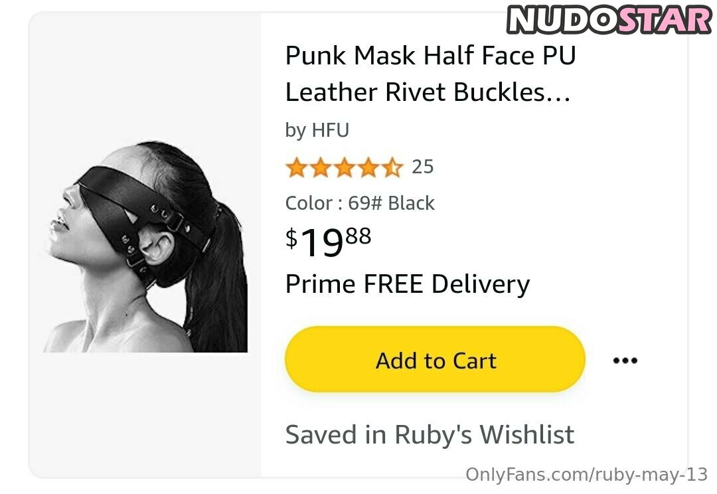Click the half-filled fifth rating star

392,167
